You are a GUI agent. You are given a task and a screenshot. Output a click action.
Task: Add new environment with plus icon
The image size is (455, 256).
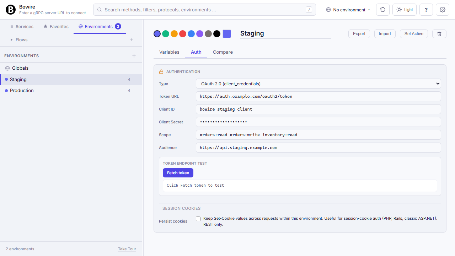tap(134, 56)
